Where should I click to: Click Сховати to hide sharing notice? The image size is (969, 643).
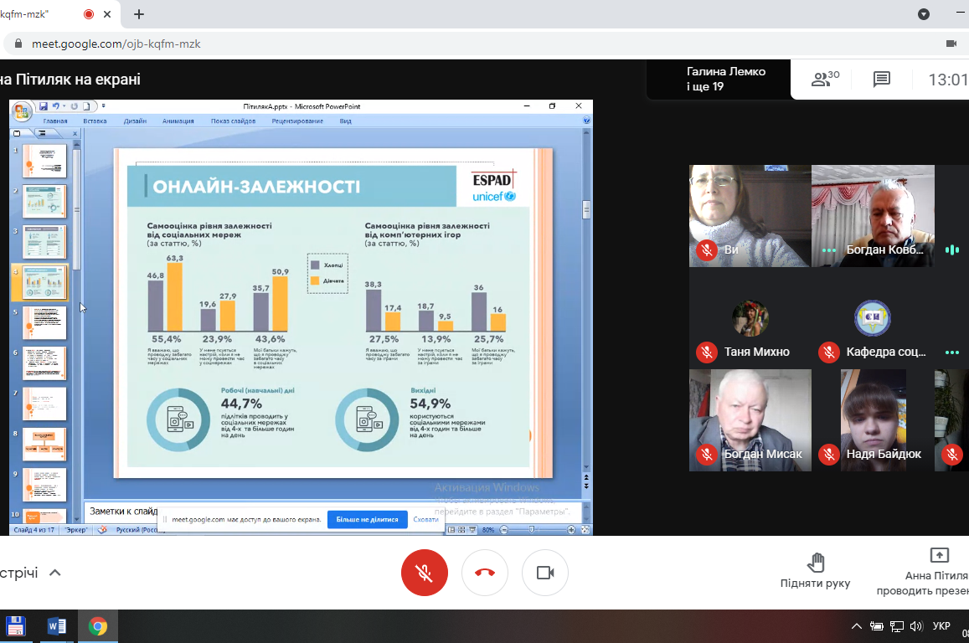click(426, 519)
